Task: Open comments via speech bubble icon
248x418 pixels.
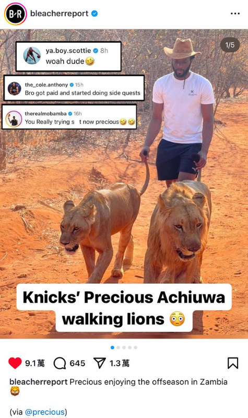Action: tap(60, 363)
